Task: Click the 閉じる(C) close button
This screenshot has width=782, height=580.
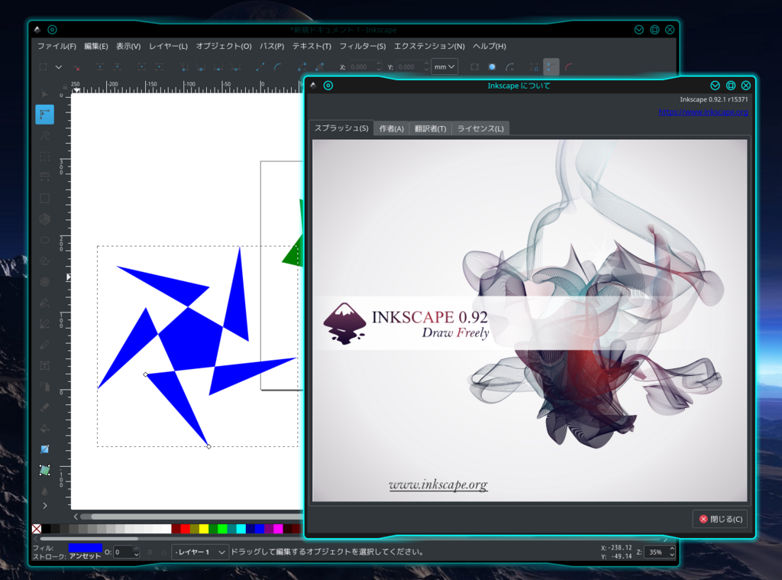Action: (x=720, y=519)
